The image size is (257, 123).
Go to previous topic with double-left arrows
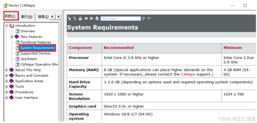86,19
